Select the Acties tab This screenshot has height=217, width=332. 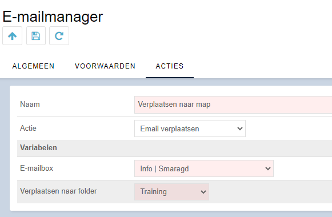(170, 66)
